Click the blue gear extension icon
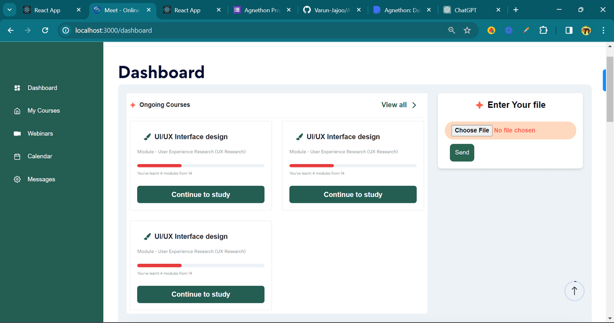The width and height of the screenshot is (614, 323). point(509,30)
